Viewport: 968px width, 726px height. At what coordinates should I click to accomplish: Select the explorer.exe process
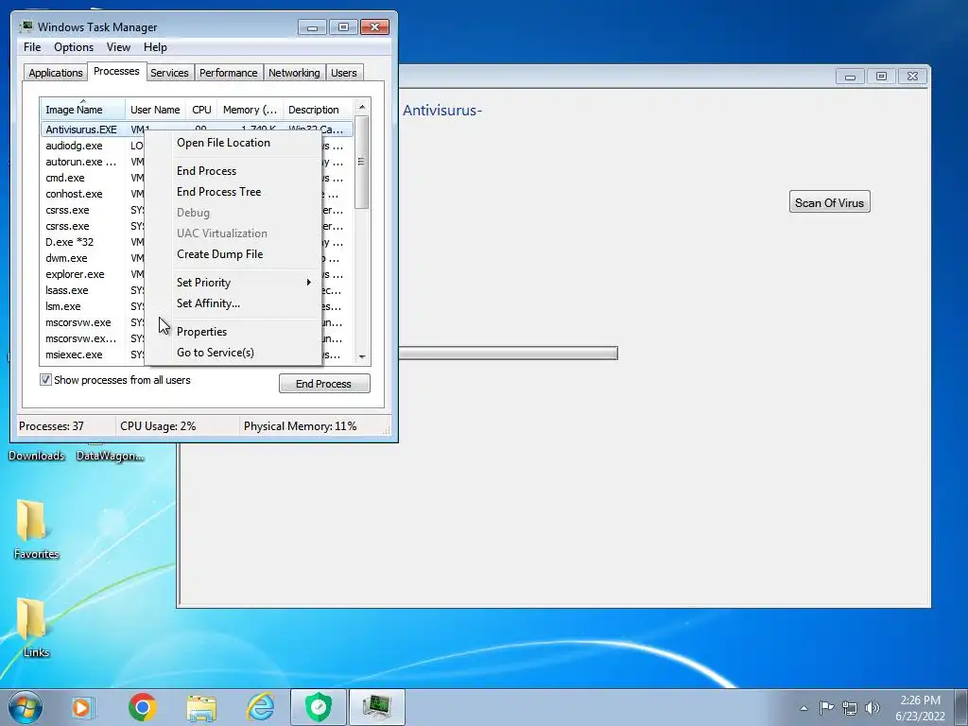[x=75, y=274]
